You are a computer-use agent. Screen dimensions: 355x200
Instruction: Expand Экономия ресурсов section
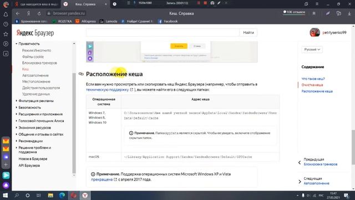point(16,128)
